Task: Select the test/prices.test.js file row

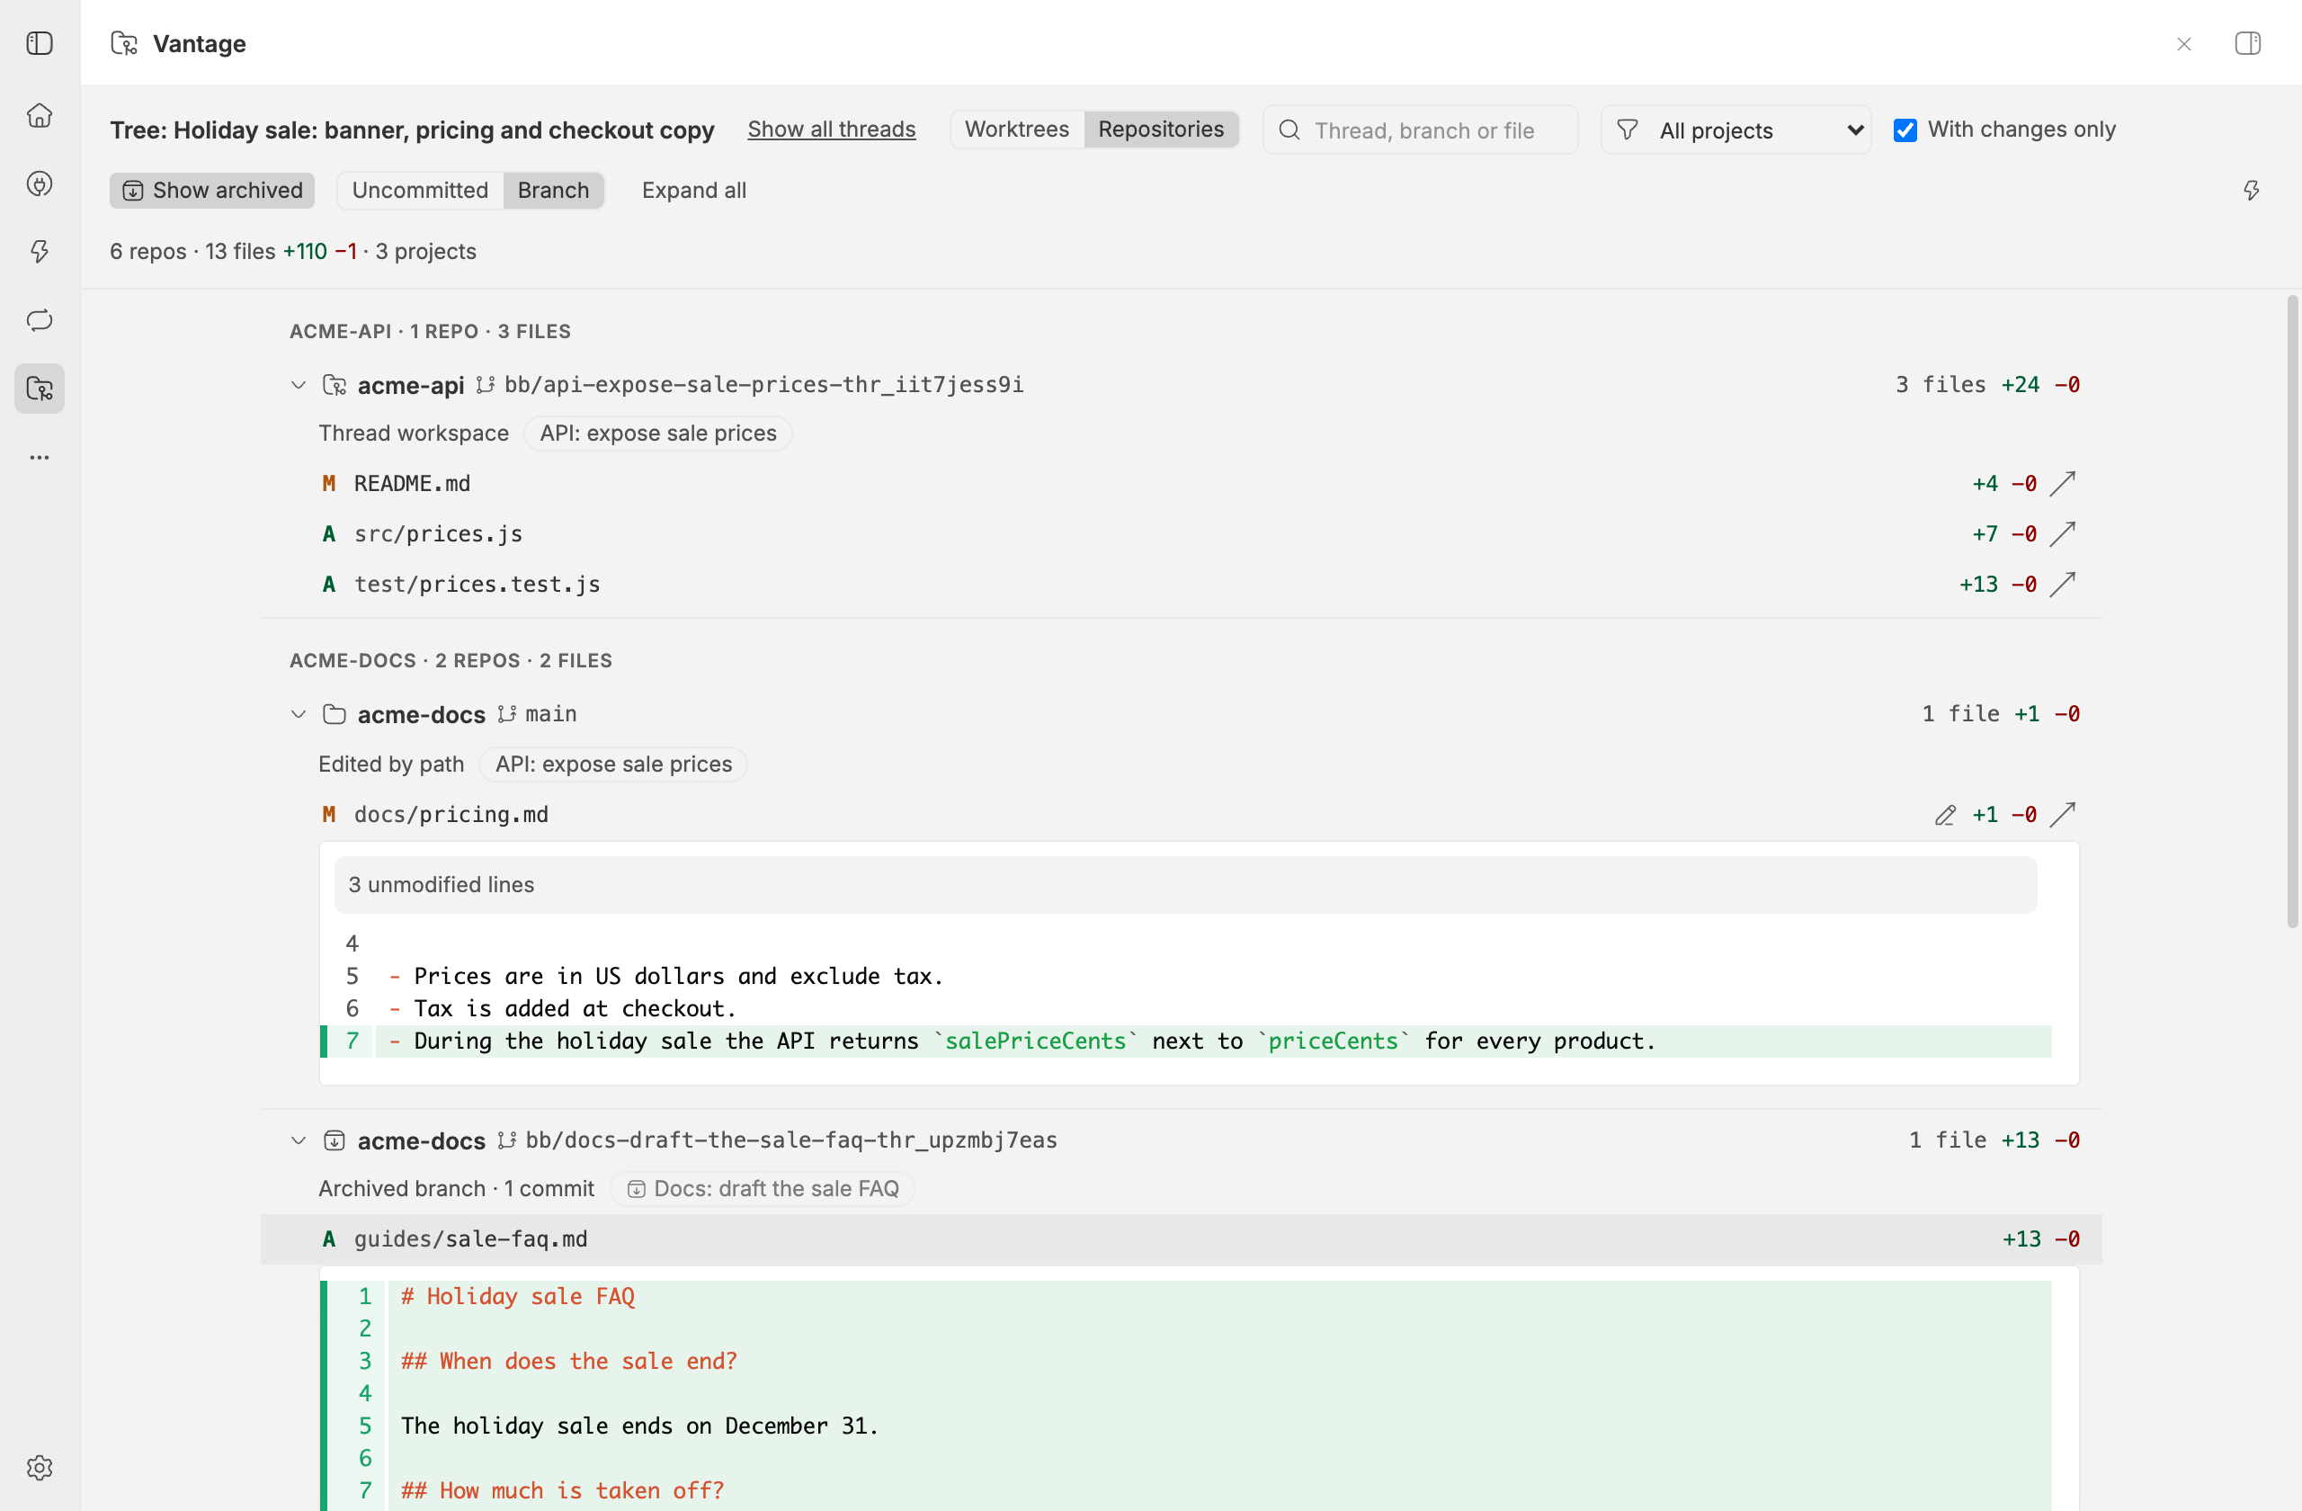Action: pos(1181,584)
